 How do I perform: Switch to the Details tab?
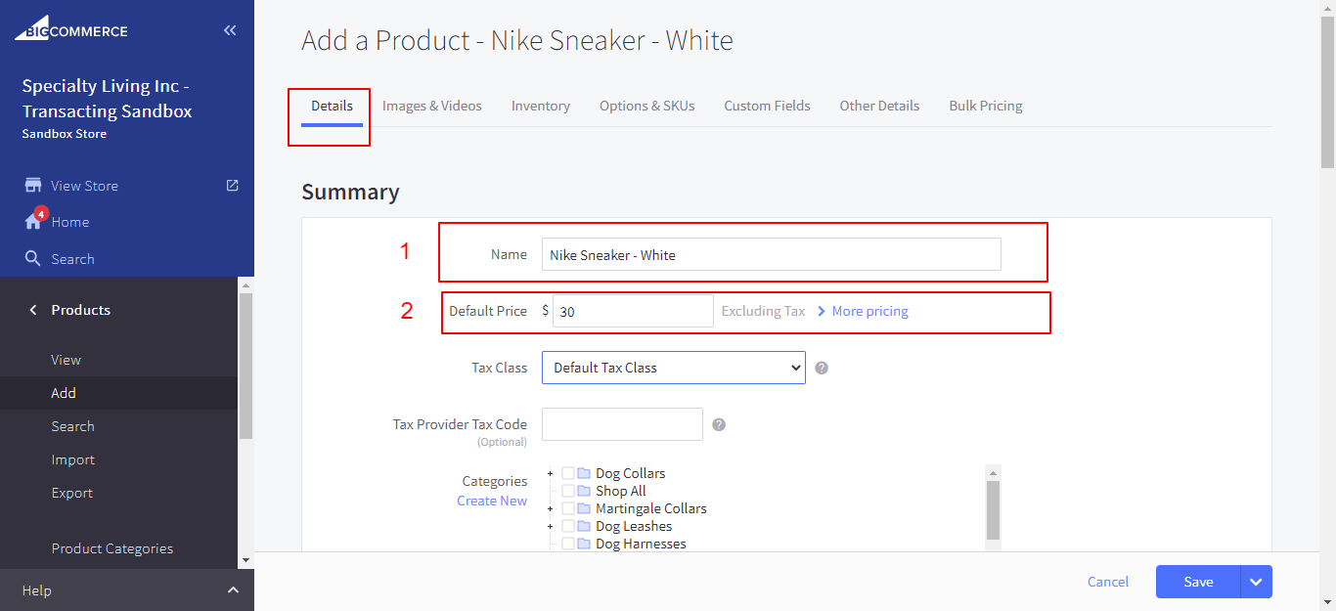coord(332,106)
